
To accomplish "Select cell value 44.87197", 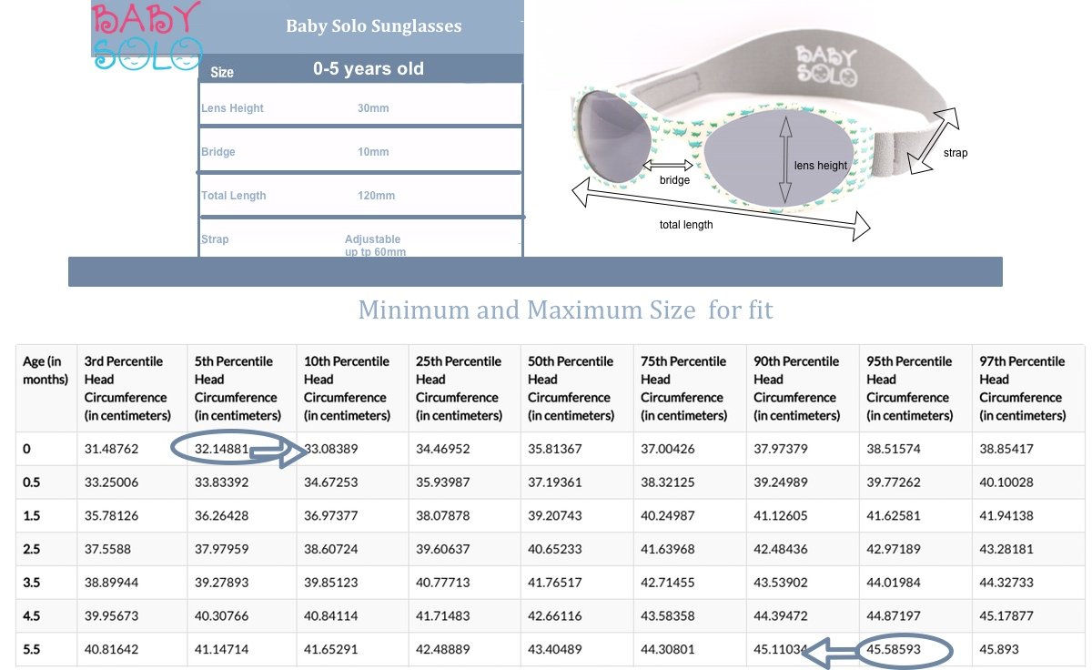I will click(894, 616).
